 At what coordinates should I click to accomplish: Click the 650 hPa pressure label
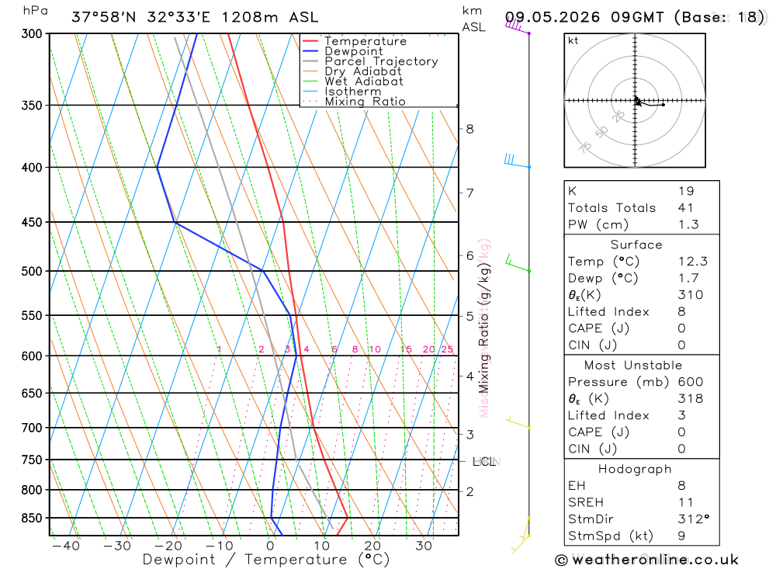(x=32, y=394)
